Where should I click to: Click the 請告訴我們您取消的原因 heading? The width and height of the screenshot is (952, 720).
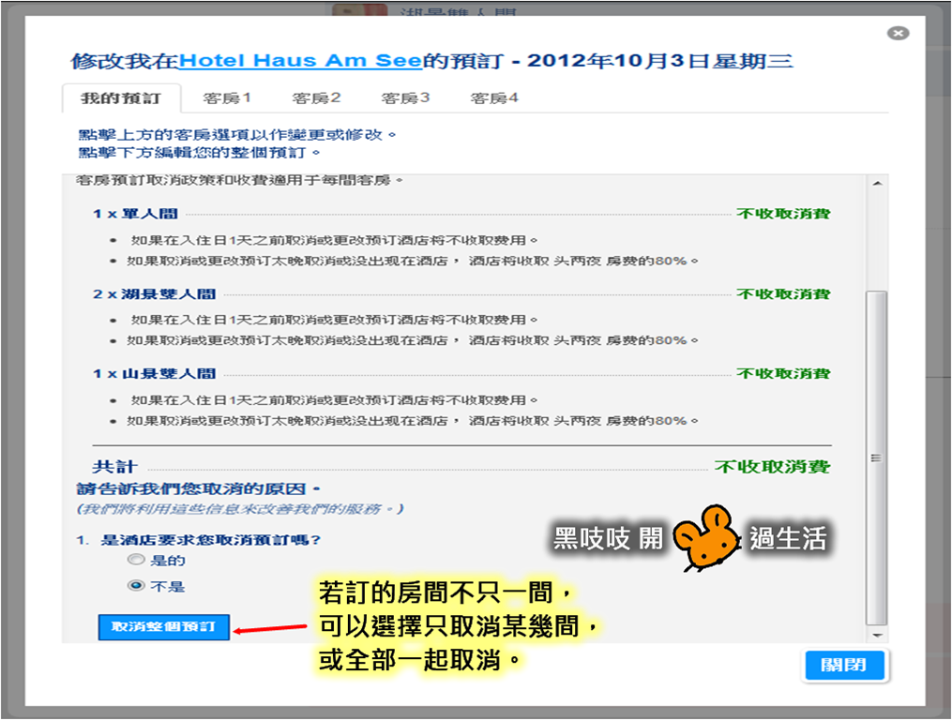click(x=199, y=488)
